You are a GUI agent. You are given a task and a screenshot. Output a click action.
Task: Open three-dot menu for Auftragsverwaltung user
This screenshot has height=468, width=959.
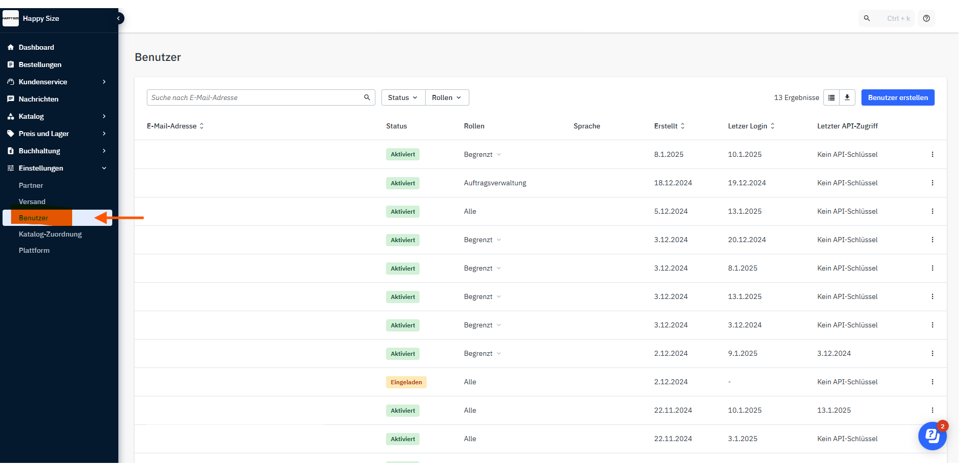click(x=932, y=183)
